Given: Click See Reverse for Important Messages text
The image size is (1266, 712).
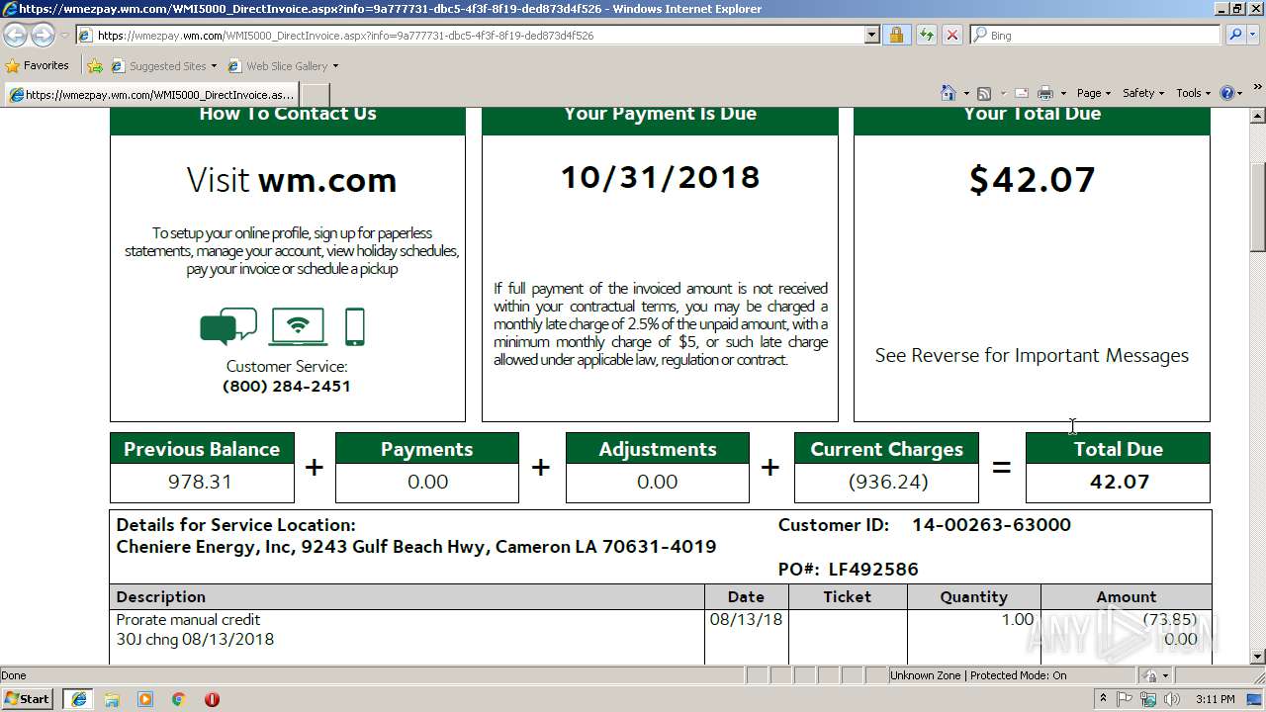Looking at the screenshot, I should click(1032, 356).
